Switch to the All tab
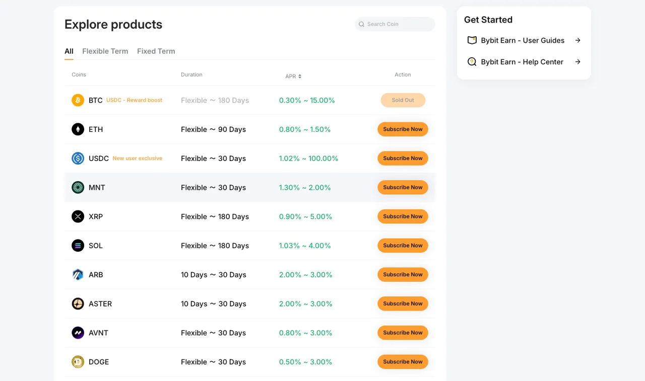Screen dimensions: 645x381 coord(69,51)
